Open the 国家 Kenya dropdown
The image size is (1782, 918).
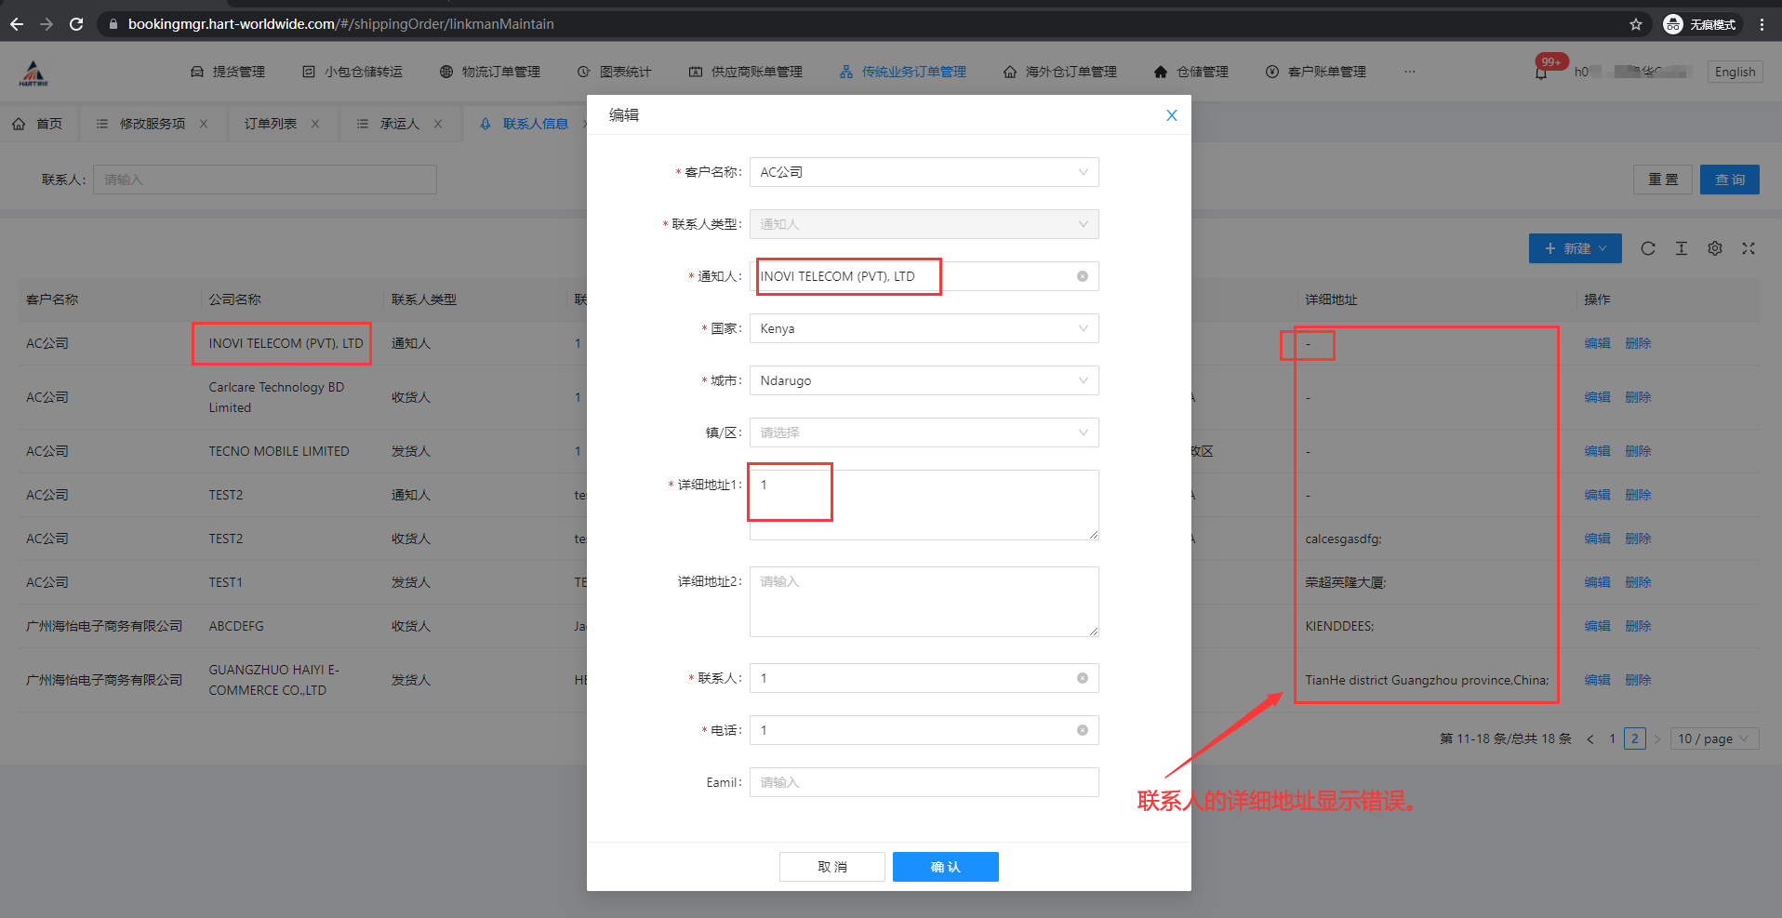pyautogui.click(x=923, y=328)
